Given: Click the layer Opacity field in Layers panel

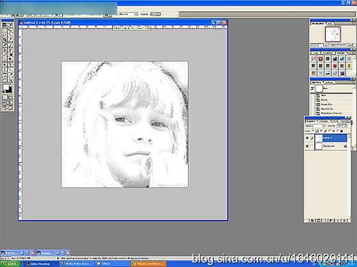Looking at the screenshot, I should pyautogui.click(x=342, y=126).
